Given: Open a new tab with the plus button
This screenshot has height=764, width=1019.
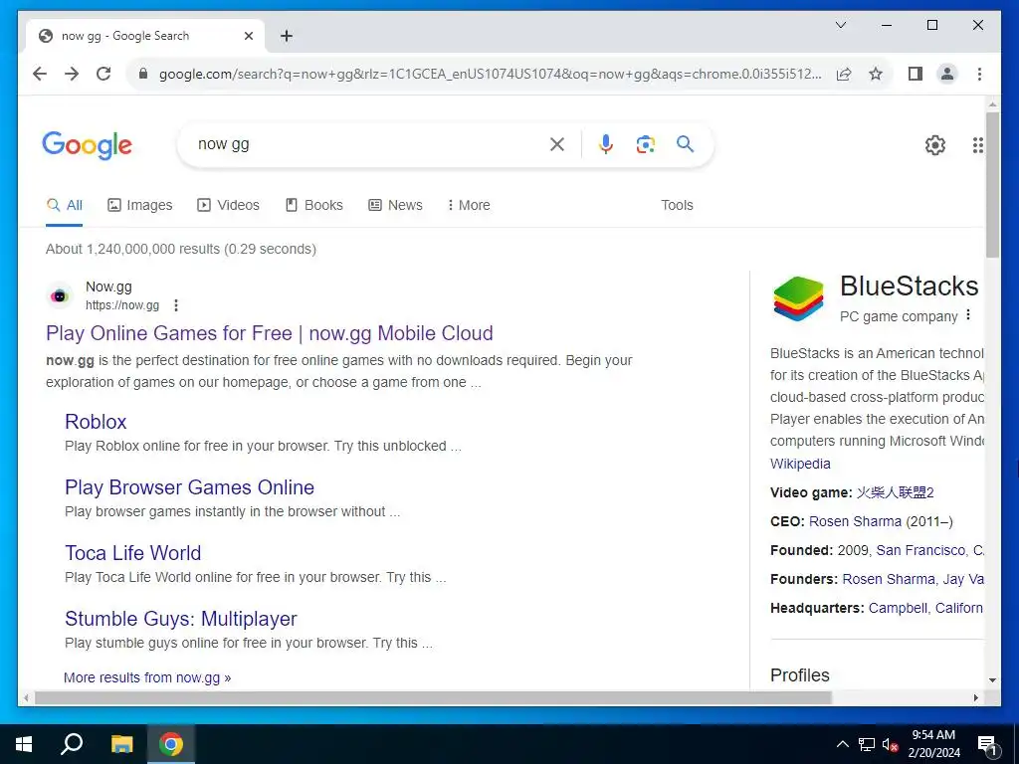Looking at the screenshot, I should [x=287, y=36].
